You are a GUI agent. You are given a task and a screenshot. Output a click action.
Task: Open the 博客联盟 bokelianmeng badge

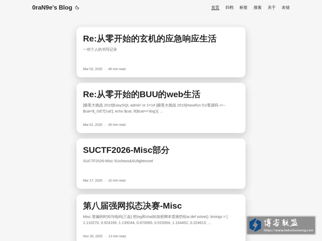(281, 225)
